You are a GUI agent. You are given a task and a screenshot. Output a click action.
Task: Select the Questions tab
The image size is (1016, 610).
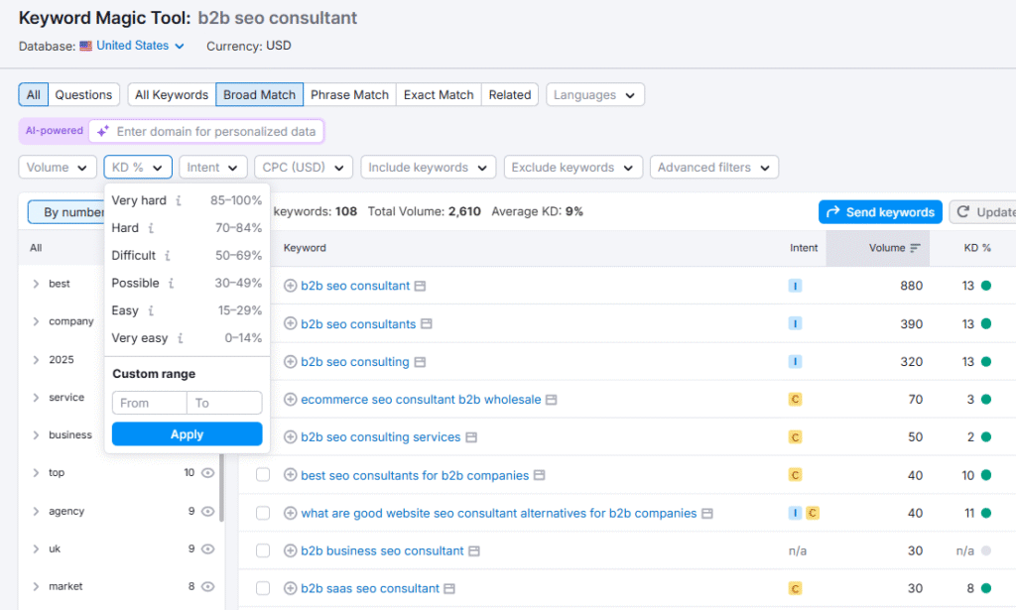[x=83, y=95]
